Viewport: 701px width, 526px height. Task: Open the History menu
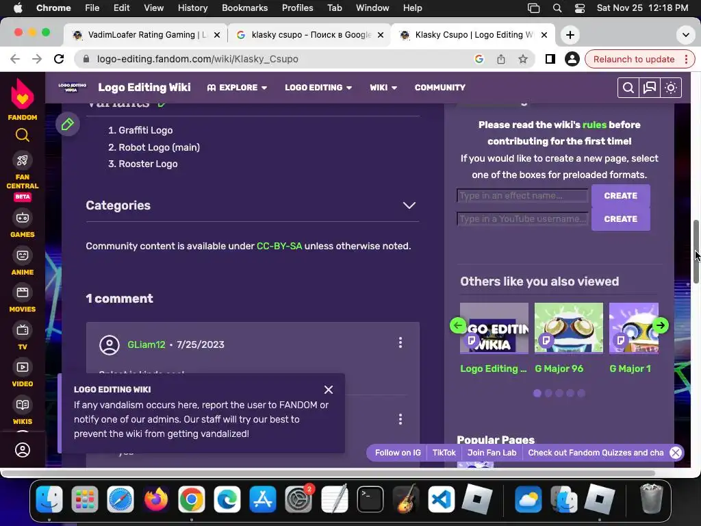point(192,8)
